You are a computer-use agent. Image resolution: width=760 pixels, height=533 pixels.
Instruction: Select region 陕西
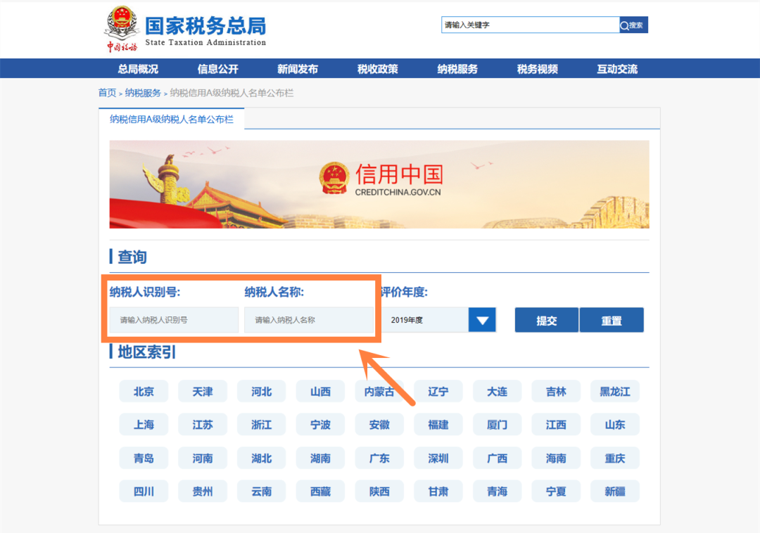pyautogui.click(x=379, y=492)
